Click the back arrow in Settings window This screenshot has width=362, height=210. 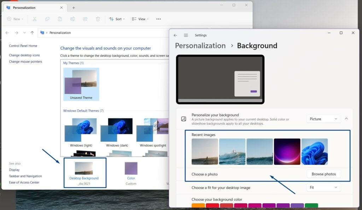(x=176, y=35)
